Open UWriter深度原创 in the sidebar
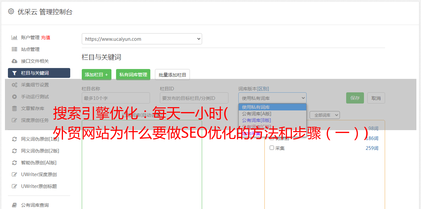 click(39, 174)
